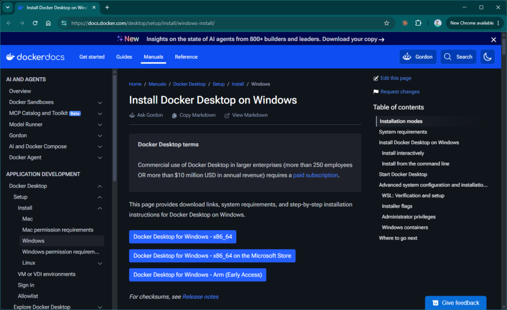Click the browser back arrow
507x310 pixels.
9,23
